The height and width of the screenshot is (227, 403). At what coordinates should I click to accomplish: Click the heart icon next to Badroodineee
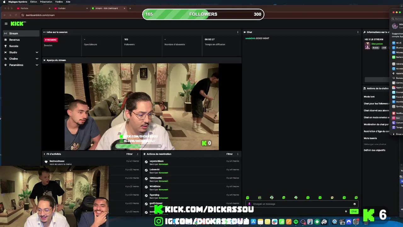tap(46, 162)
